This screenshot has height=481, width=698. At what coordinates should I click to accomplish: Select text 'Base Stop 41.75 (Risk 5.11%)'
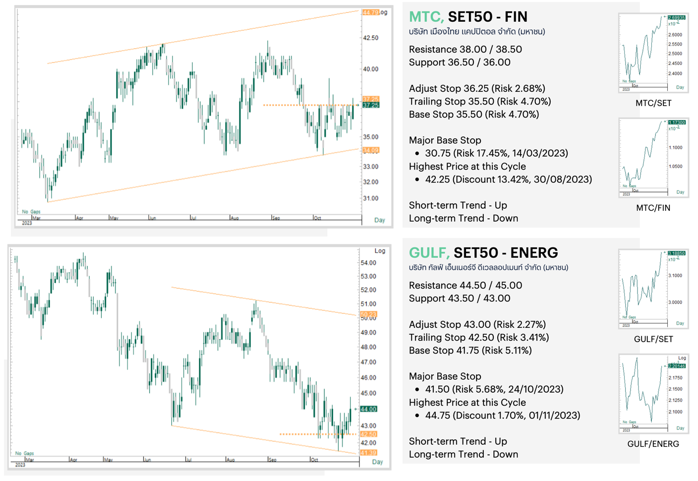[470, 351]
